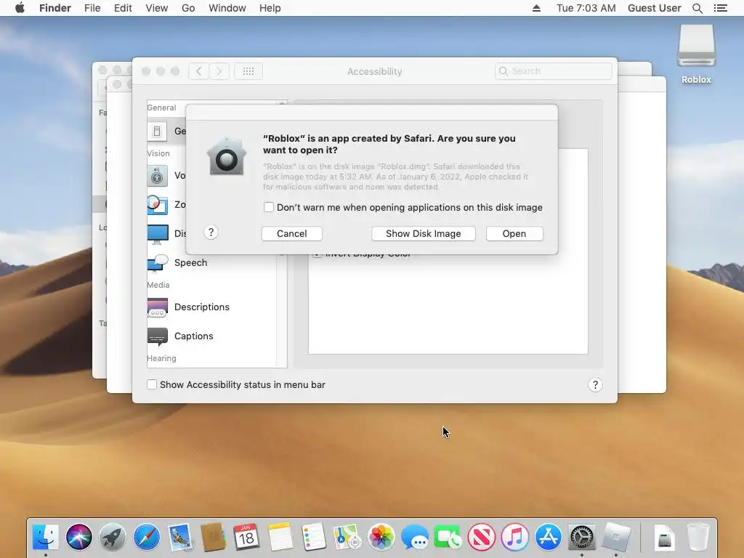
Task: Open the disk image file in Dock
Action: tap(664, 538)
